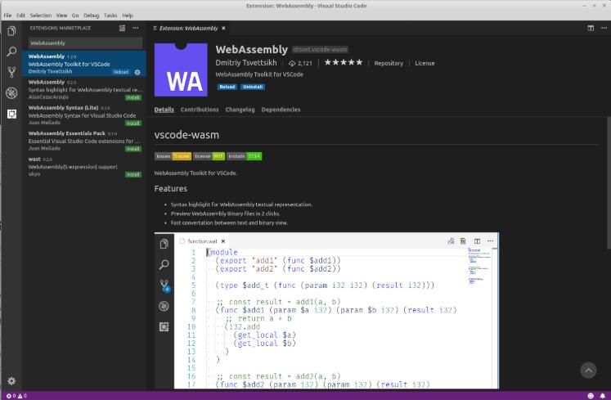
Task: Click the Uninstall button
Action: pyautogui.click(x=253, y=87)
